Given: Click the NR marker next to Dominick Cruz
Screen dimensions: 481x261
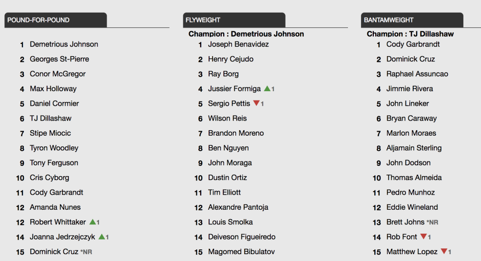Looking at the screenshot, I should (x=86, y=252).
